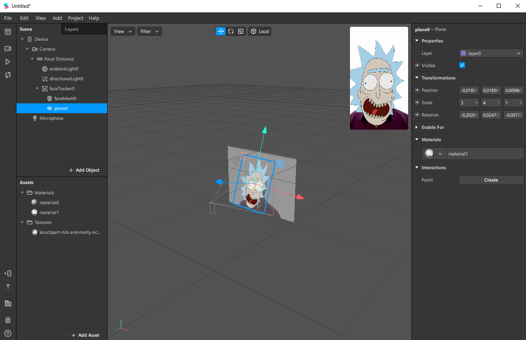Click the restart refresh icon in the left sidebar
This screenshot has width=526, height=340.
[8, 75]
